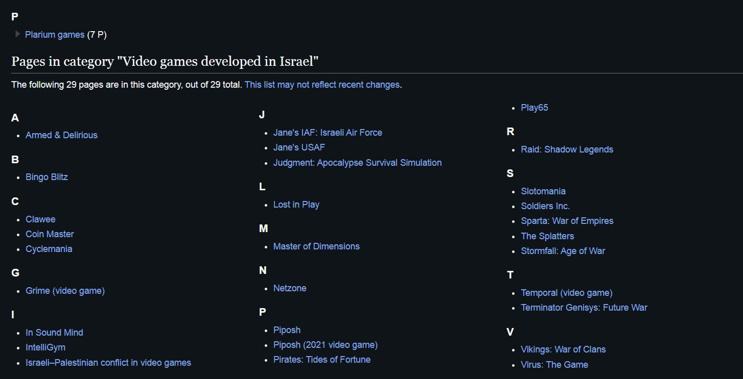Screen dimensions: 743x379
Task: Open the Raid: Shadow Legends article
Action: [567, 149]
